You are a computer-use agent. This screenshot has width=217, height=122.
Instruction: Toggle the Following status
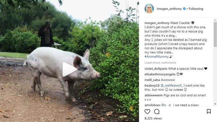coord(196,9)
